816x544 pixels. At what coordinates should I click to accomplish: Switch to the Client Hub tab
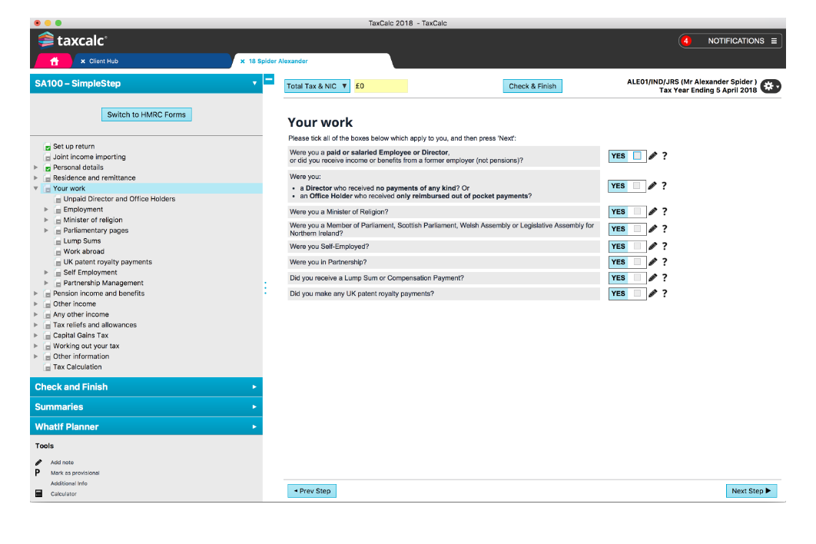click(x=104, y=61)
